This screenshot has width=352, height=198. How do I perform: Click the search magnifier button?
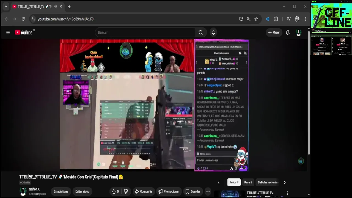(x=200, y=32)
